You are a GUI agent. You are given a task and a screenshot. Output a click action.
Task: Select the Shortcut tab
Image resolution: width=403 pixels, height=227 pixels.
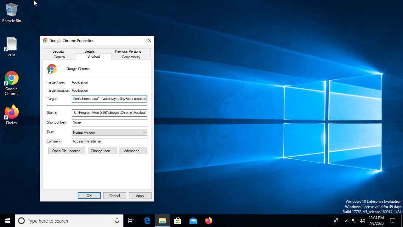pyautogui.click(x=94, y=56)
